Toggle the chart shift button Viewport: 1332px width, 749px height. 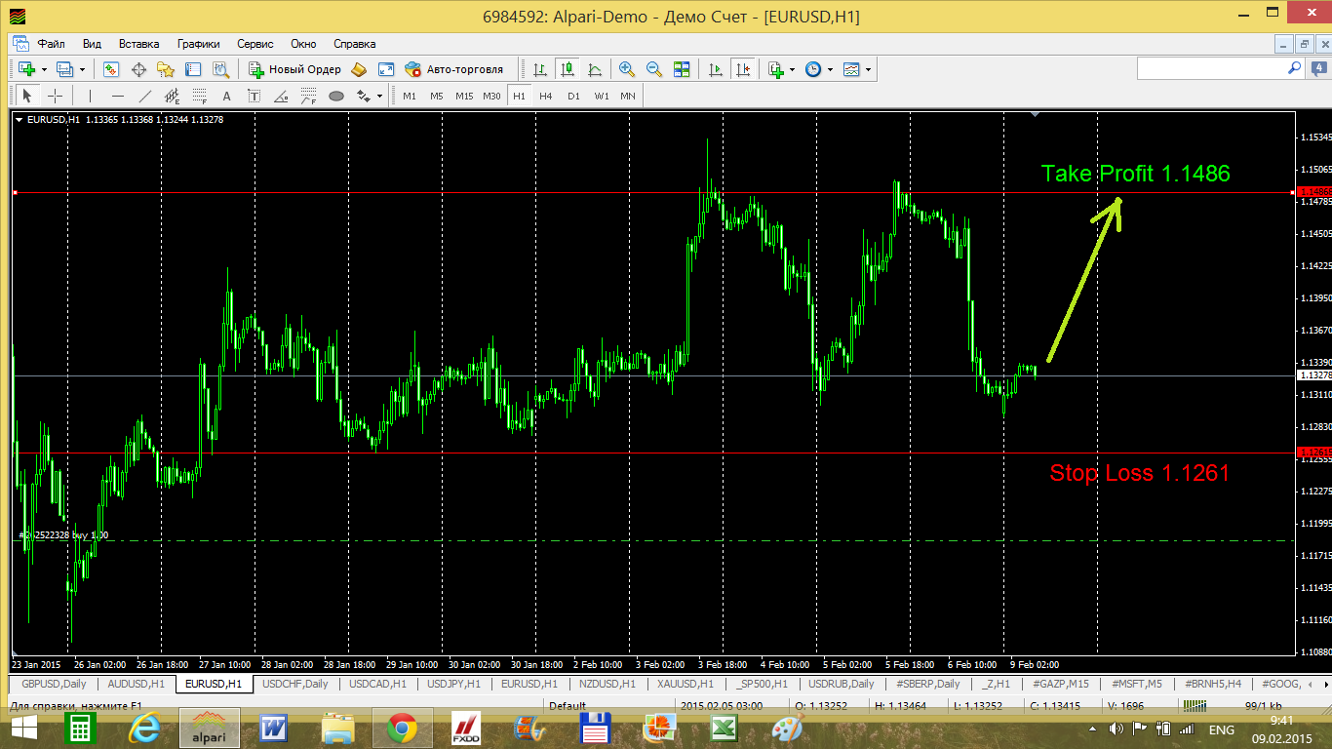point(744,69)
